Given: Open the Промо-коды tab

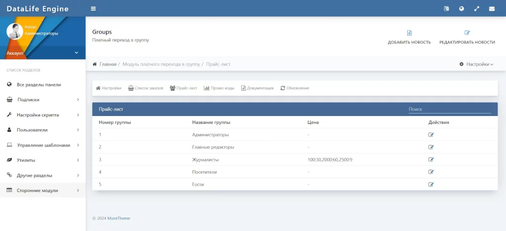Looking at the screenshot, I should 219,88.
